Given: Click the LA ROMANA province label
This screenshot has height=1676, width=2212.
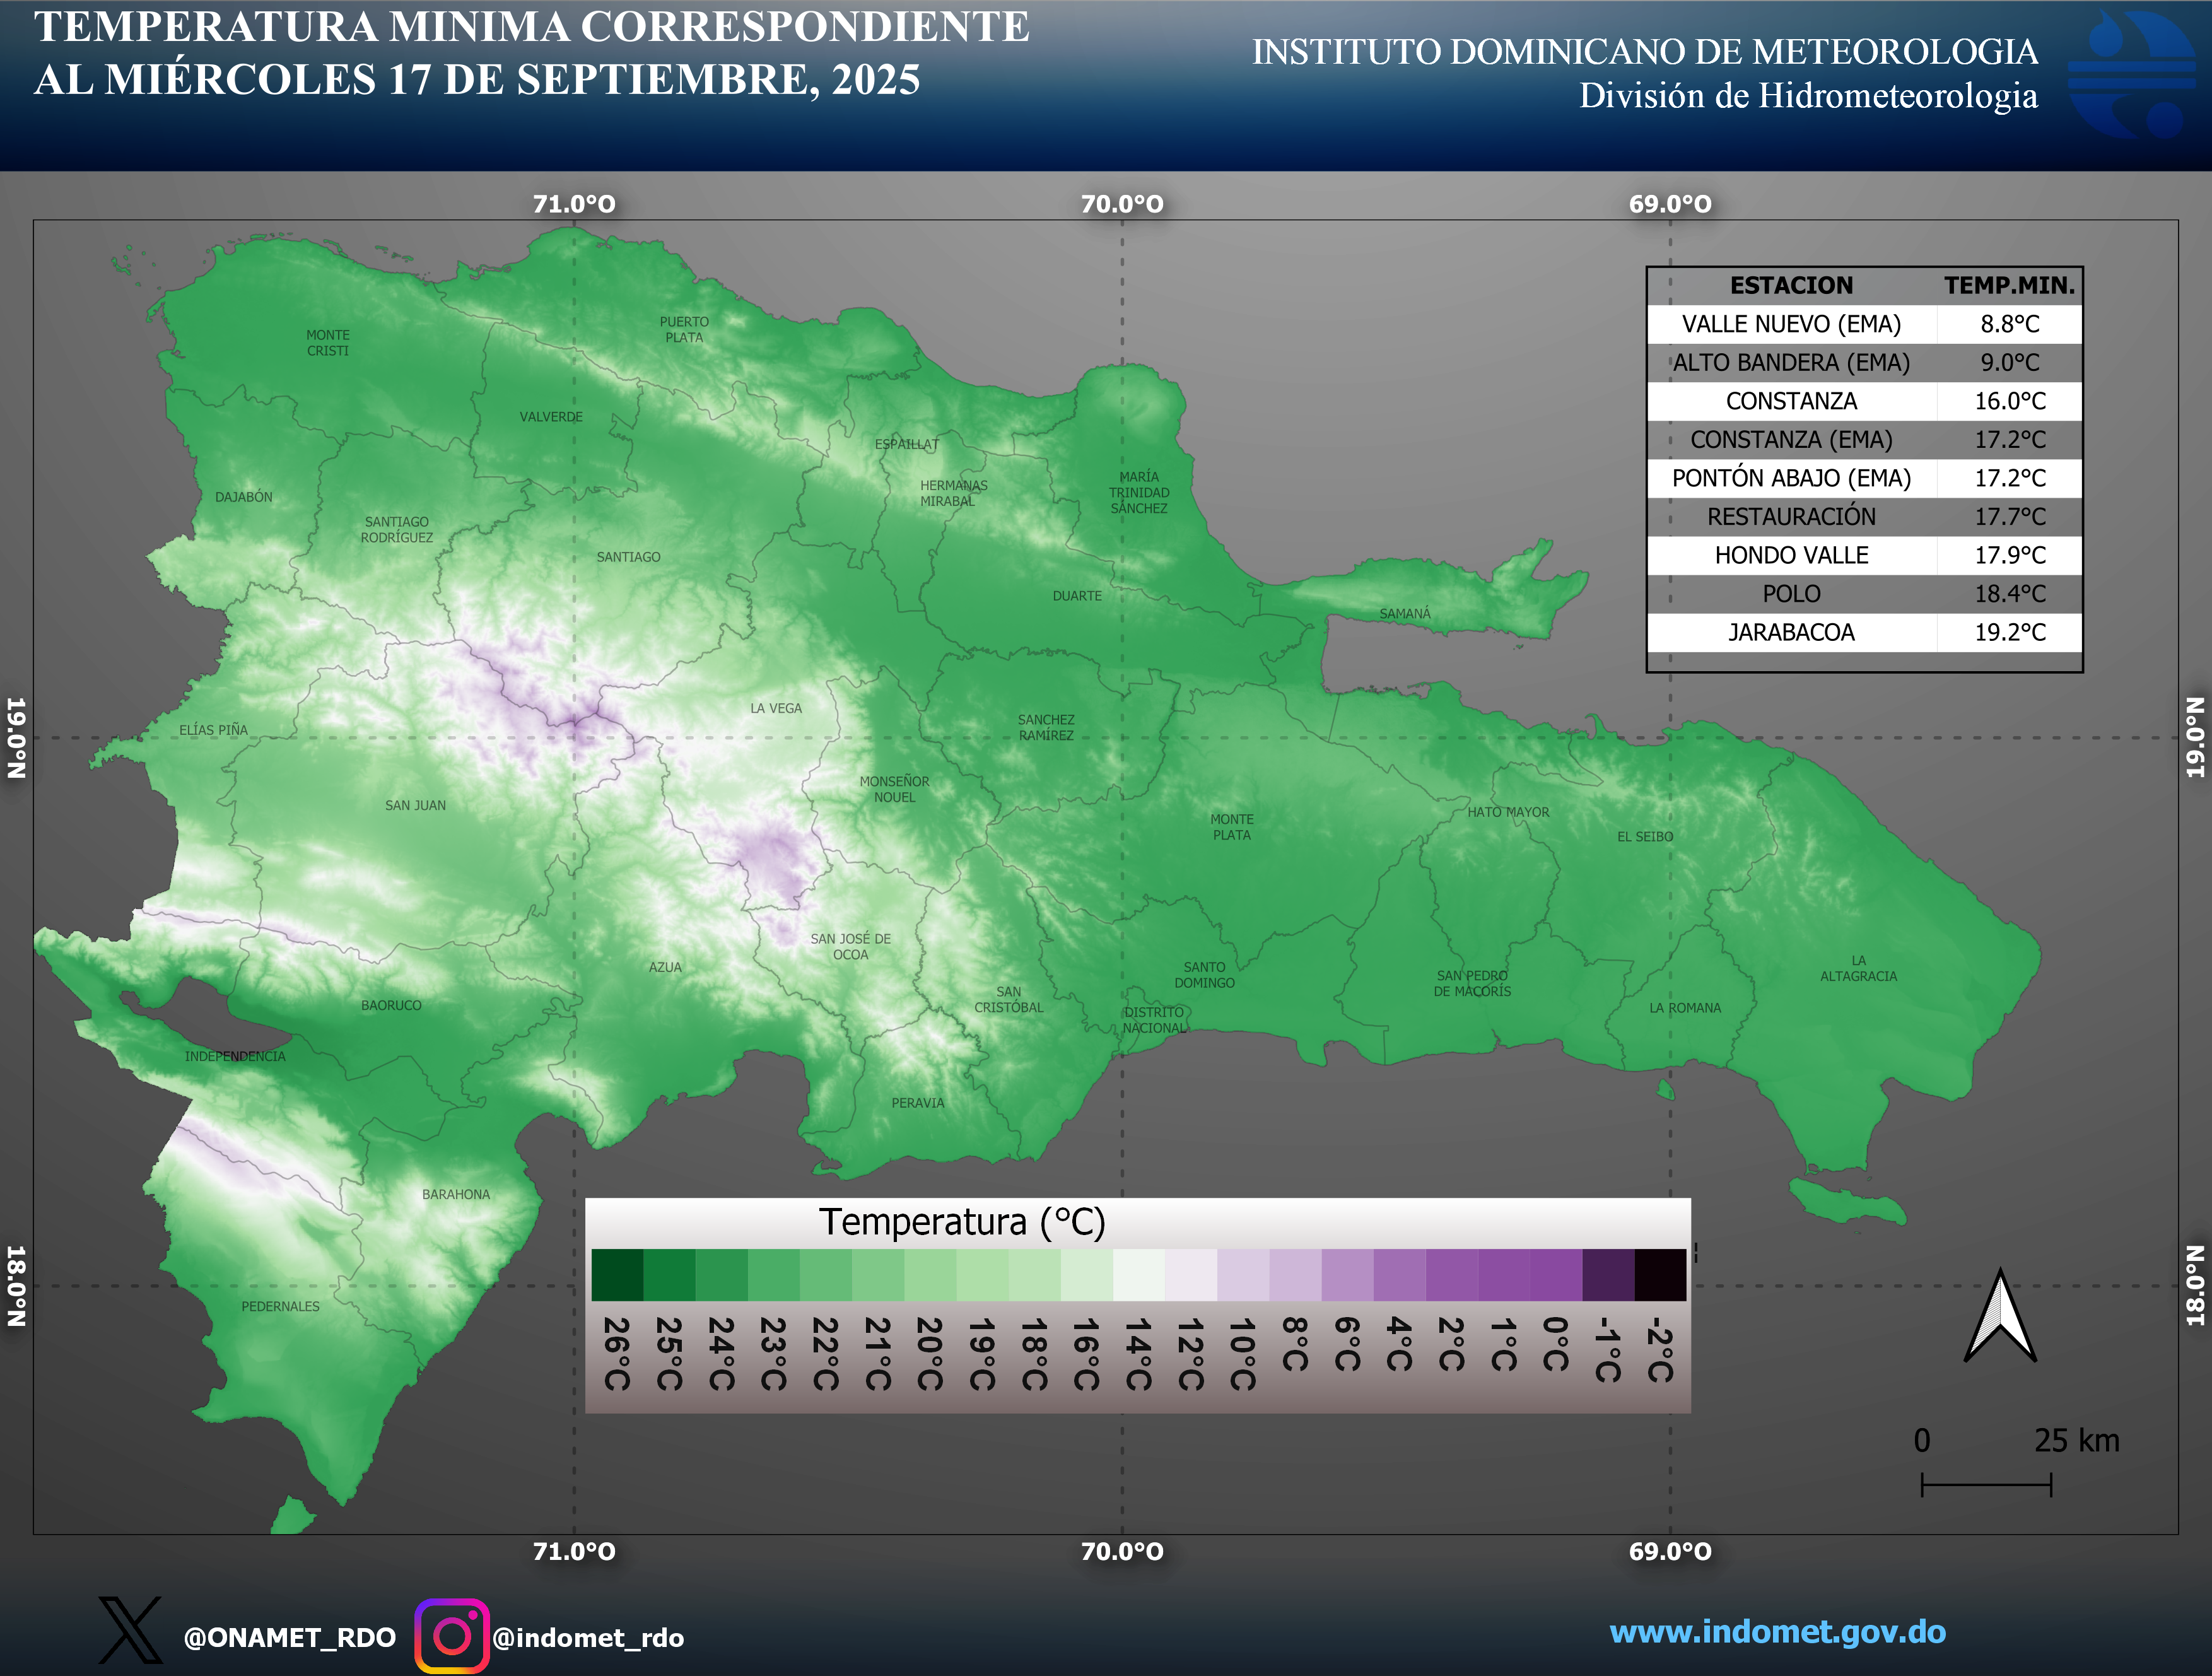Looking at the screenshot, I should (x=1685, y=1008).
